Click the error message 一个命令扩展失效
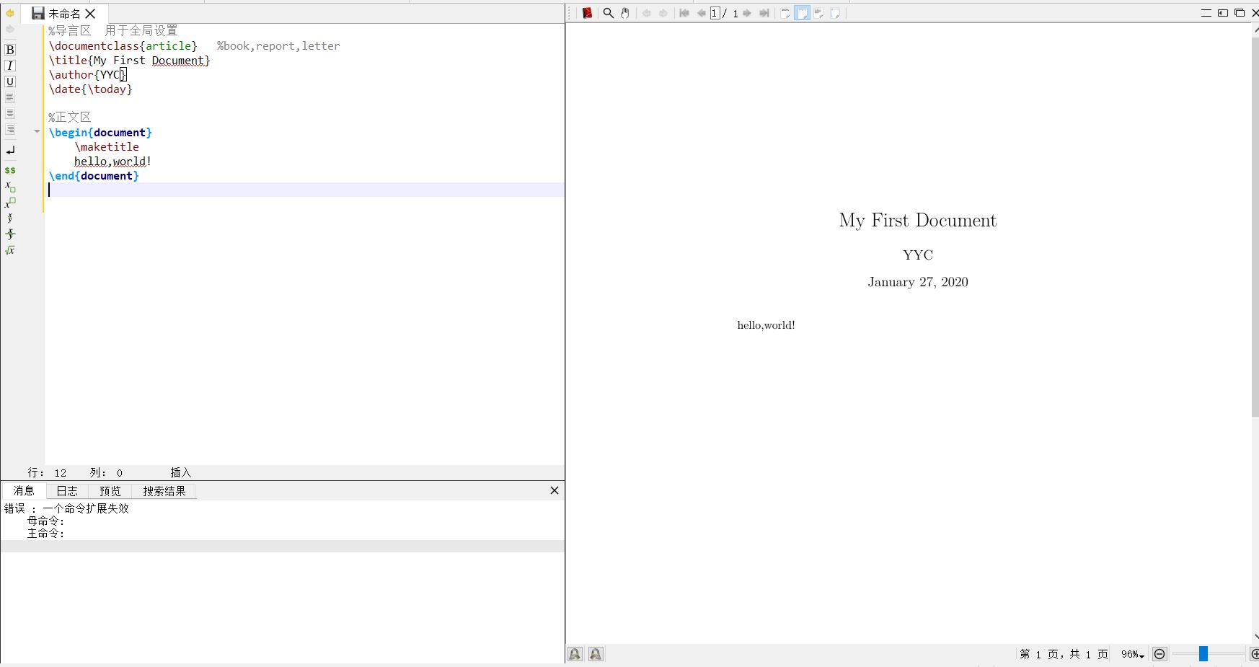The height and width of the screenshot is (667, 1259). (x=86, y=508)
